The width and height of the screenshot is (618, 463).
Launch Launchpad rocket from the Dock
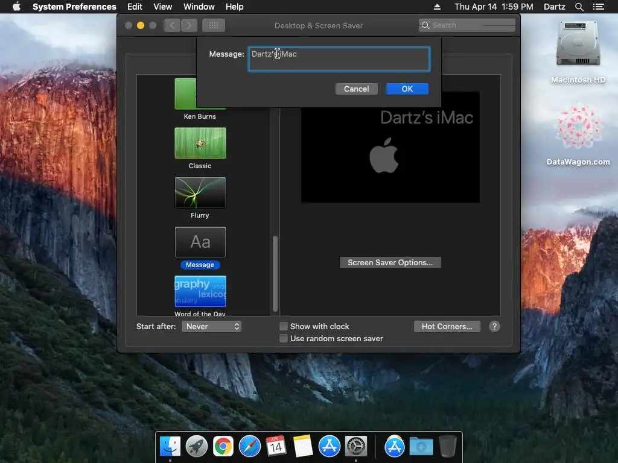[197, 447]
